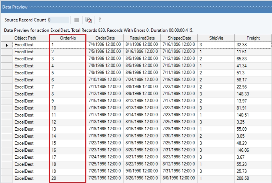272x183 pixels.
Task: Click the data verification checklist icon
Action: [88, 20]
